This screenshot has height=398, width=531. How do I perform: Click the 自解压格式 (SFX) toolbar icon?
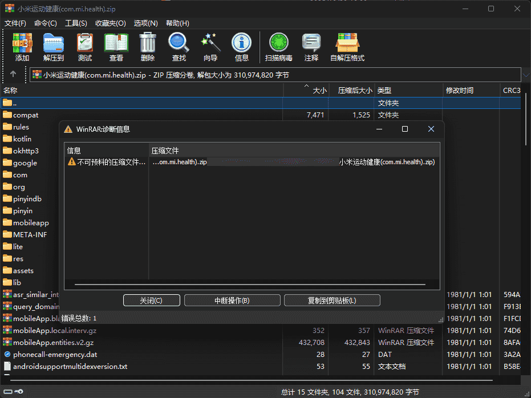click(347, 46)
